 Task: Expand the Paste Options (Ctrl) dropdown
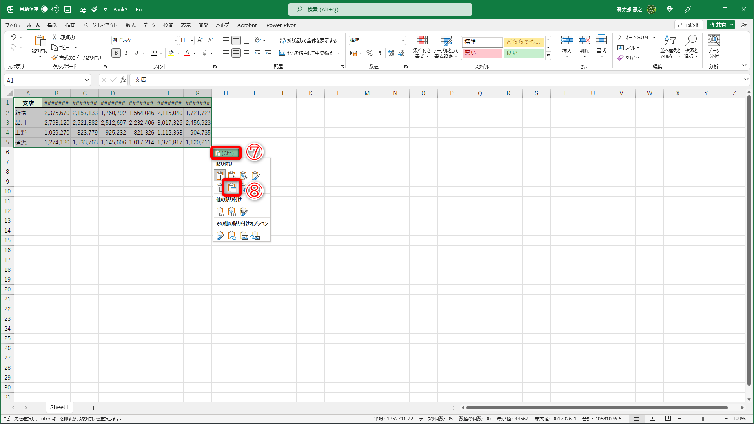point(226,153)
